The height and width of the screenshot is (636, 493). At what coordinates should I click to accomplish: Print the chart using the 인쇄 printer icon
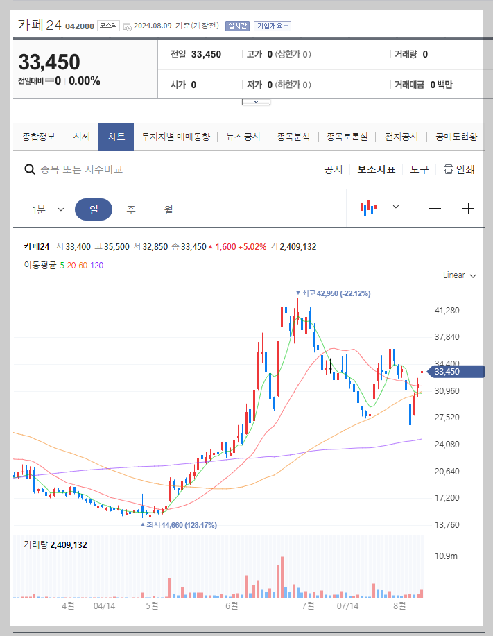click(451, 169)
